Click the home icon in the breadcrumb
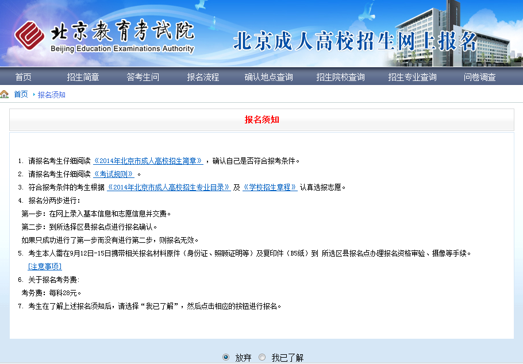The width and height of the screenshot is (523, 364). pyautogui.click(x=5, y=94)
